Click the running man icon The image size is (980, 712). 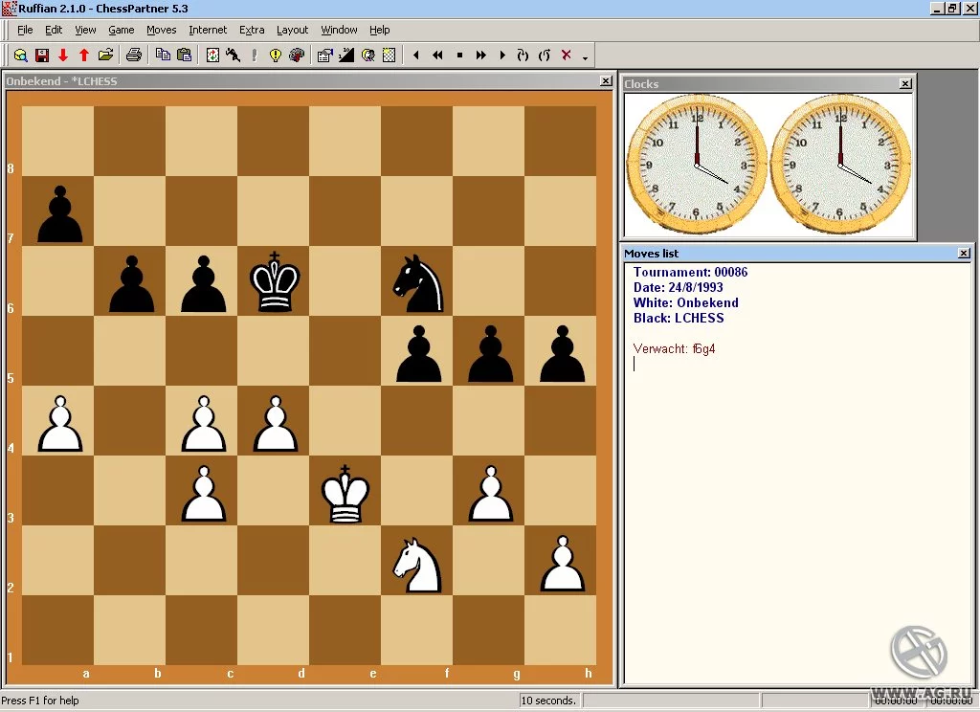(234, 55)
